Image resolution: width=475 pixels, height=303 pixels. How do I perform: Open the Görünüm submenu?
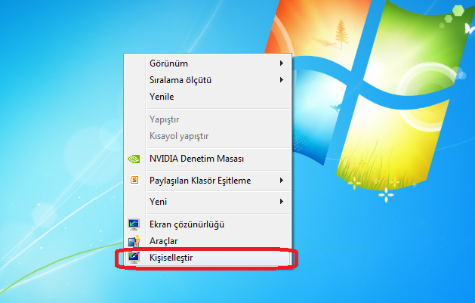coord(208,63)
